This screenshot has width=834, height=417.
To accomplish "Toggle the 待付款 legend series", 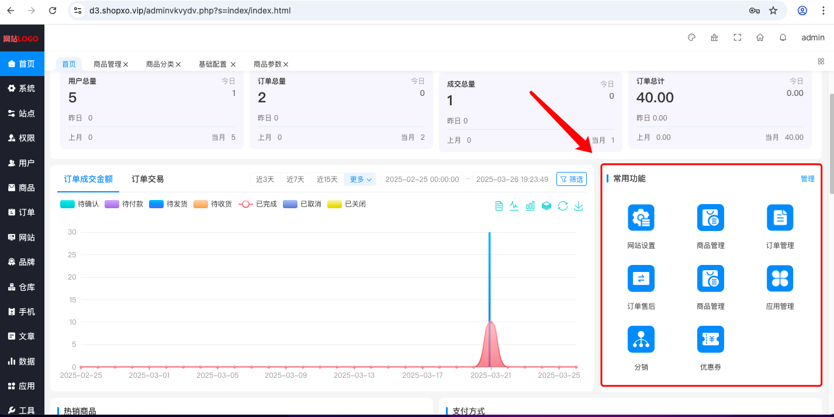I will 124,204.
